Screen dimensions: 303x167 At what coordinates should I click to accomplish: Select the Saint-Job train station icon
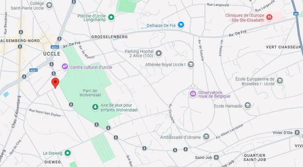(216, 158)
